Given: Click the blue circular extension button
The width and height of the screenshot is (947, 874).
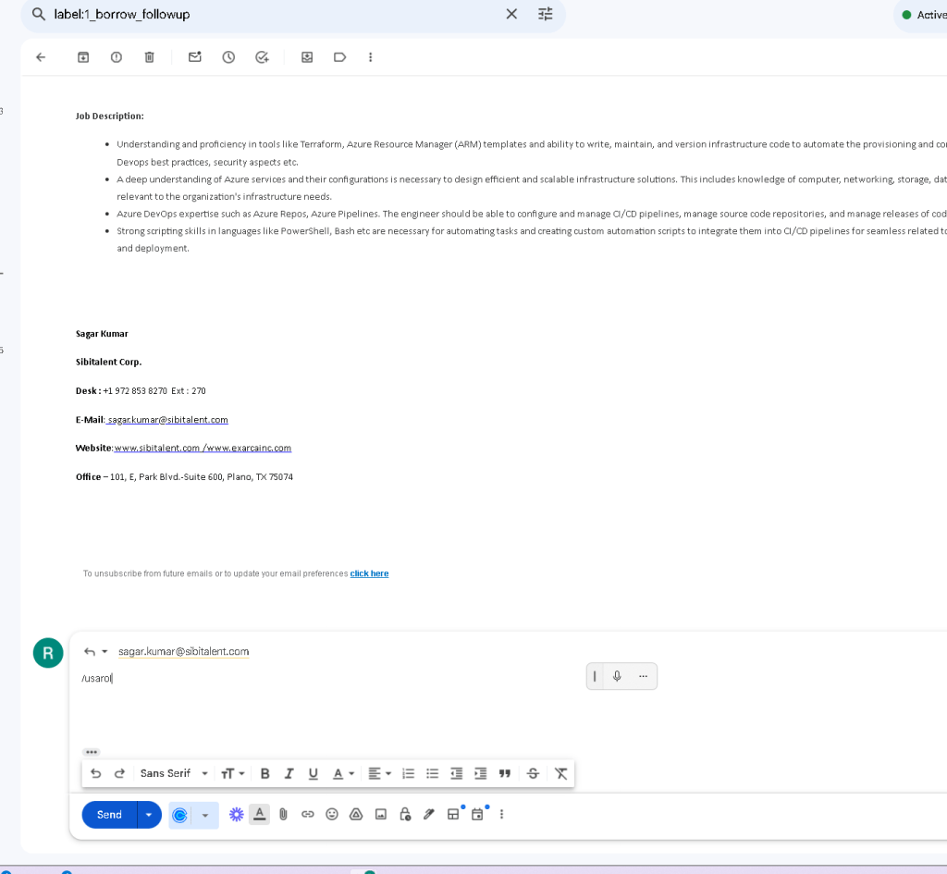Looking at the screenshot, I should pos(180,816).
